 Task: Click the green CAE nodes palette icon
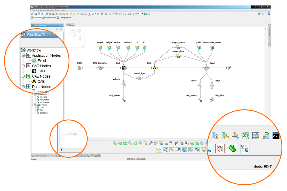click(x=232, y=148)
